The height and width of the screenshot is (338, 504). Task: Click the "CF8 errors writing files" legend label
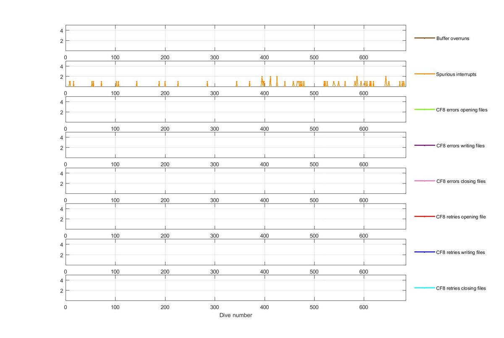coord(460,146)
